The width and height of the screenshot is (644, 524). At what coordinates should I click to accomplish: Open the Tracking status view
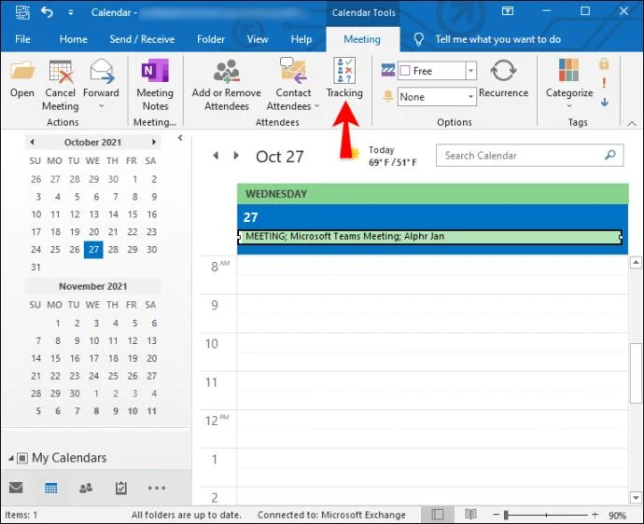(x=344, y=73)
